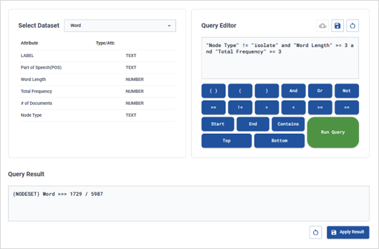Click the save icon in Query Editor

pos(338,26)
